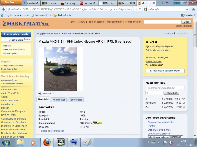Open Mijn Marktplaats link
The width and height of the screenshot is (197, 147).
click(10, 53)
